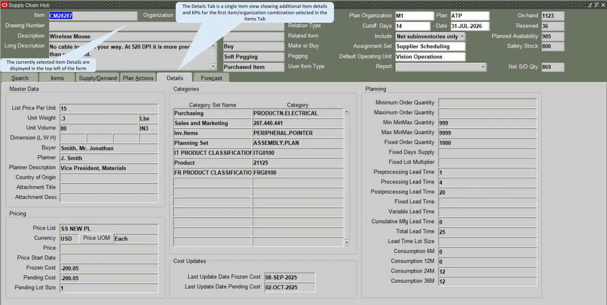Click the Unit Weight value .3
The height and width of the screenshot is (305, 607).
(x=99, y=118)
